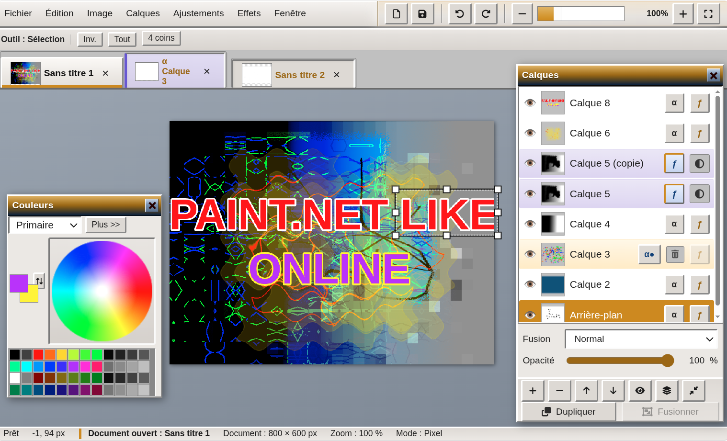Open the Effets menu
The width and height of the screenshot is (727, 441).
tap(249, 13)
